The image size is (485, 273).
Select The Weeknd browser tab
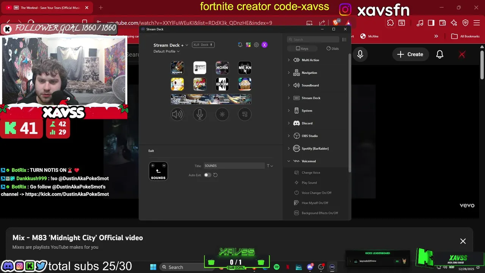click(x=47, y=8)
